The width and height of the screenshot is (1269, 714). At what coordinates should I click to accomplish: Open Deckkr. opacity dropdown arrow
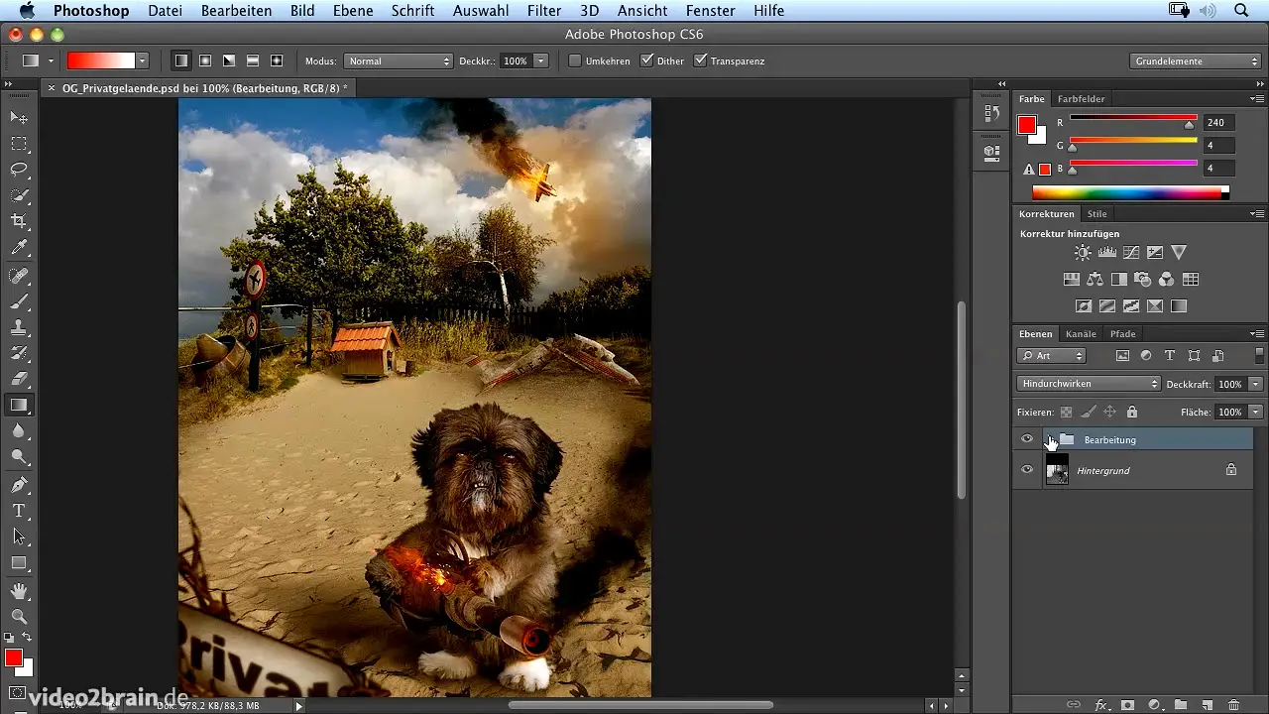(x=540, y=60)
